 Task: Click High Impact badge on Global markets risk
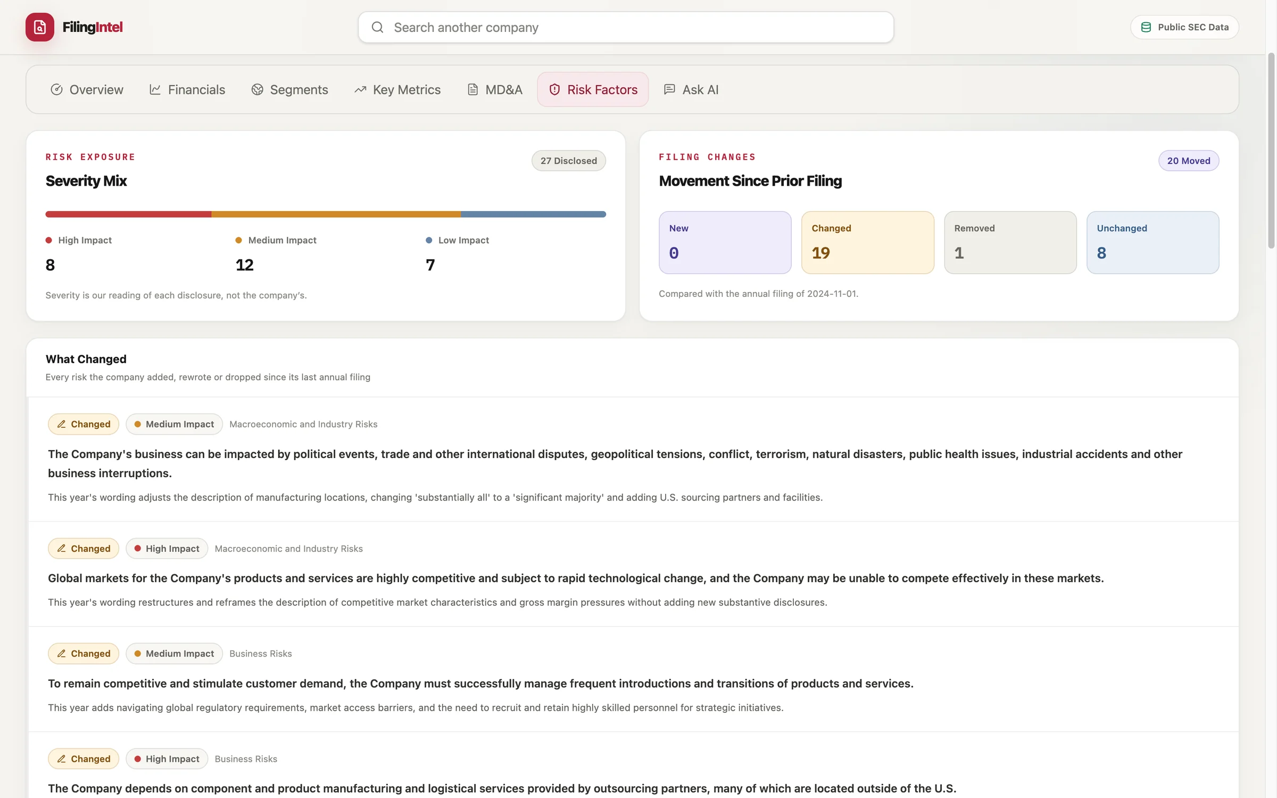click(167, 548)
